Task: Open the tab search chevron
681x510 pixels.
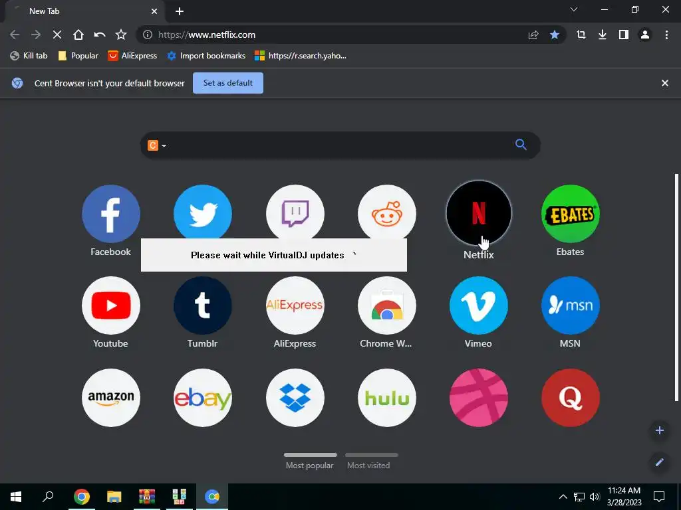Action: (x=574, y=9)
